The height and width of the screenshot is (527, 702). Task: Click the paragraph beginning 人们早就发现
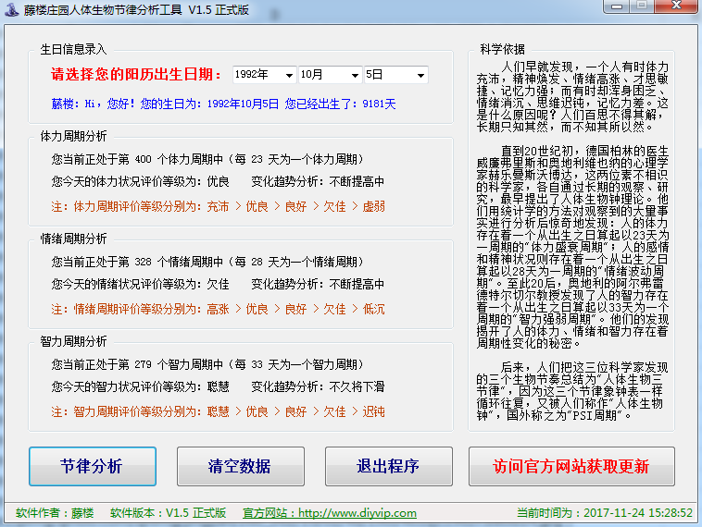coord(572,97)
